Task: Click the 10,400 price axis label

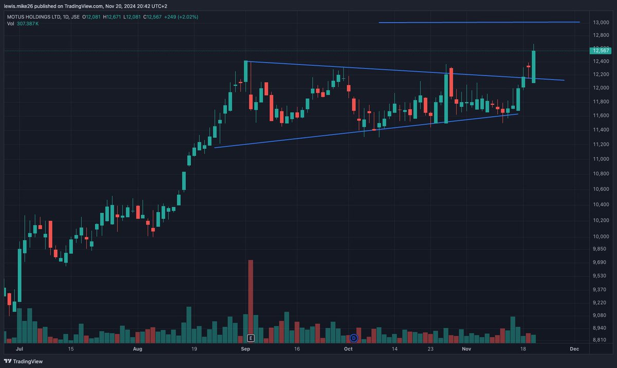Action: coord(601,205)
